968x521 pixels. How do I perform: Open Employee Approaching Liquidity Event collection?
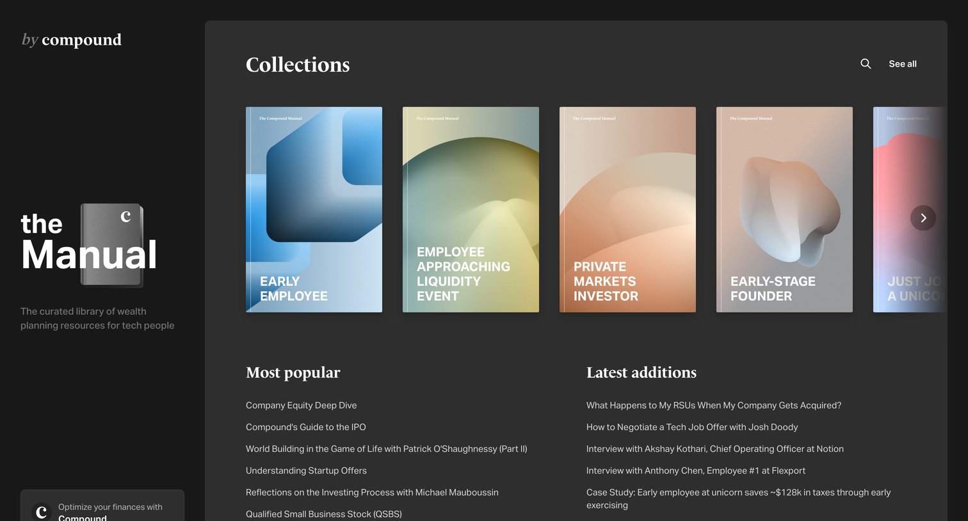click(471, 210)
